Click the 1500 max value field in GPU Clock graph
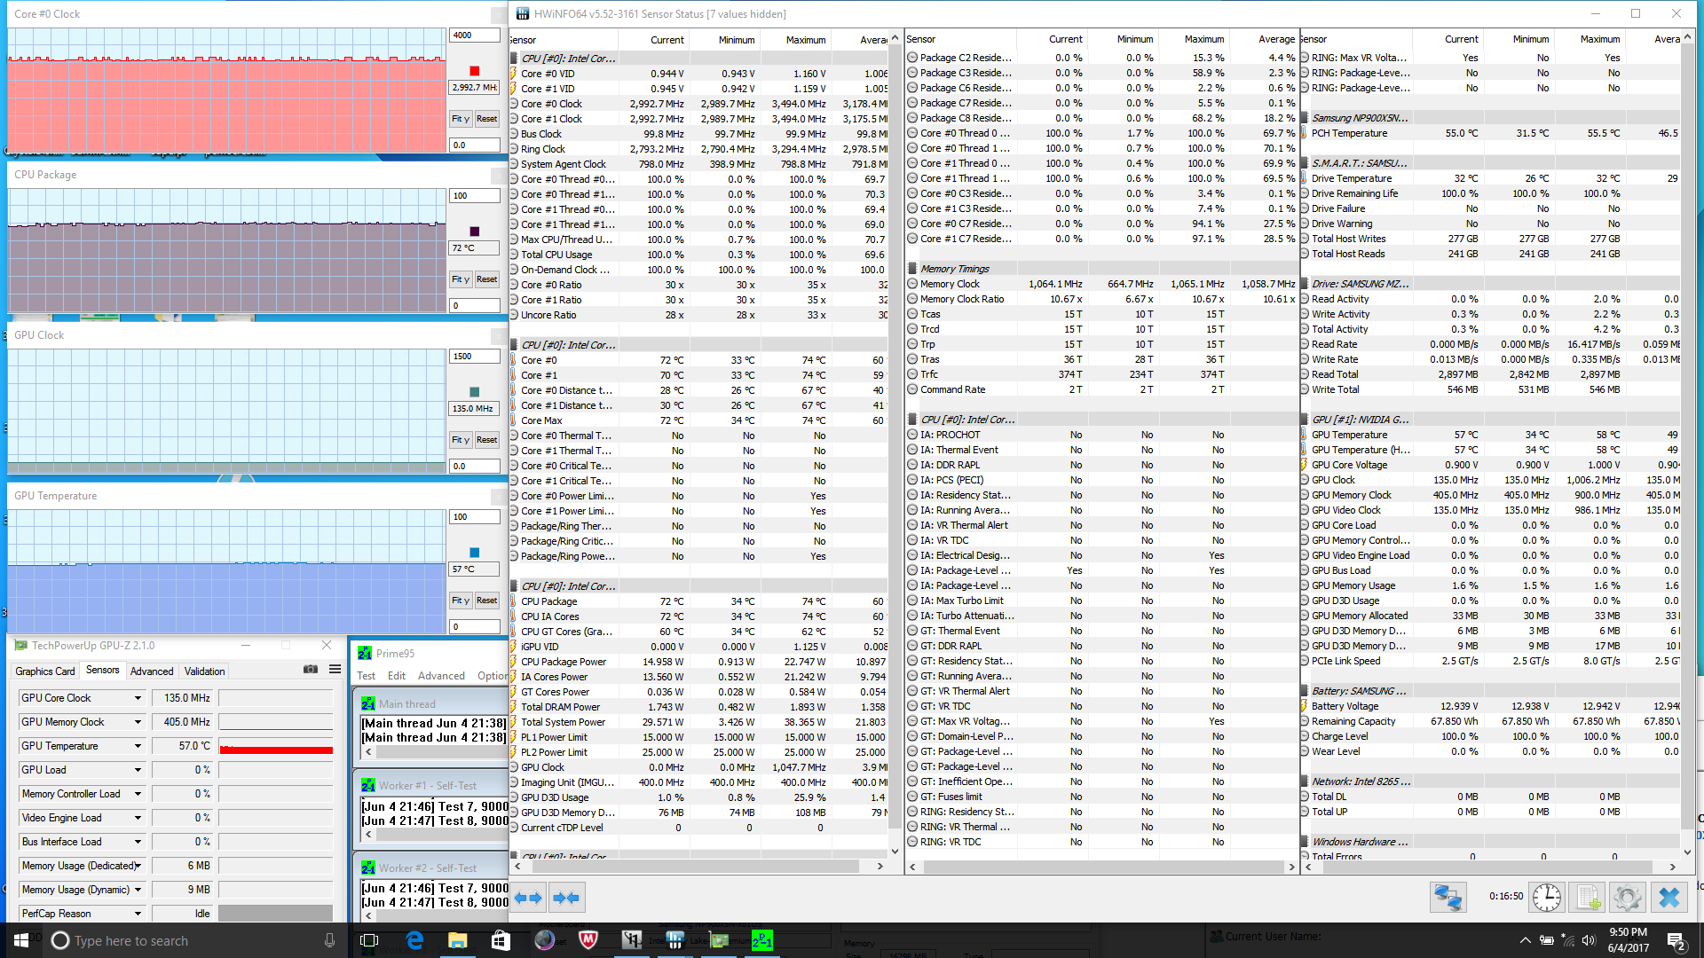The image size is (1704, 958). tap(475, 357)
